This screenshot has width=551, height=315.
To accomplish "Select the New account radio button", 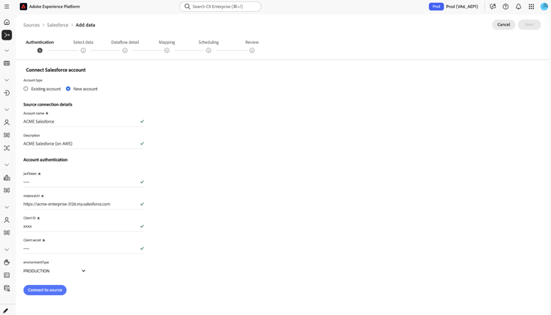I will [x=68, y=89].
